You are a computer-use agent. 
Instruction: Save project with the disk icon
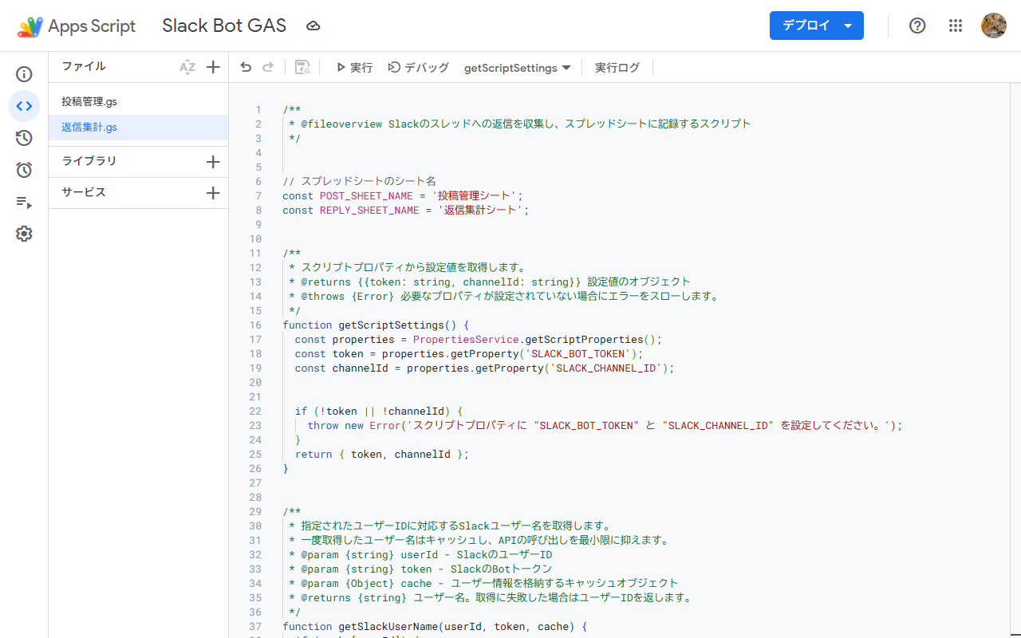tap(302, 68)
